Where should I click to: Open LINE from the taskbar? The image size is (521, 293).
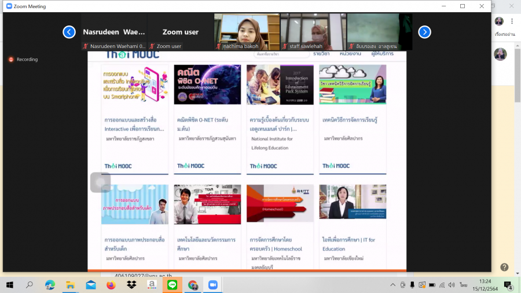[x=172, y=285]
